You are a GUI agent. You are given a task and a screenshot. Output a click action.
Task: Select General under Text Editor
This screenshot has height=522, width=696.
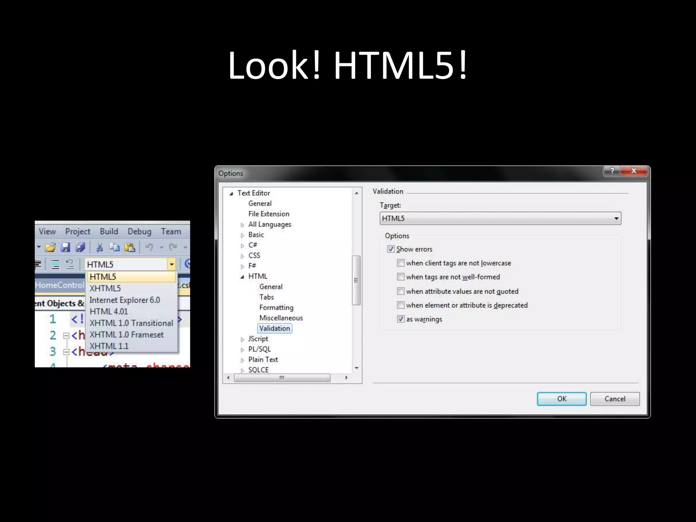coord(260,203)
